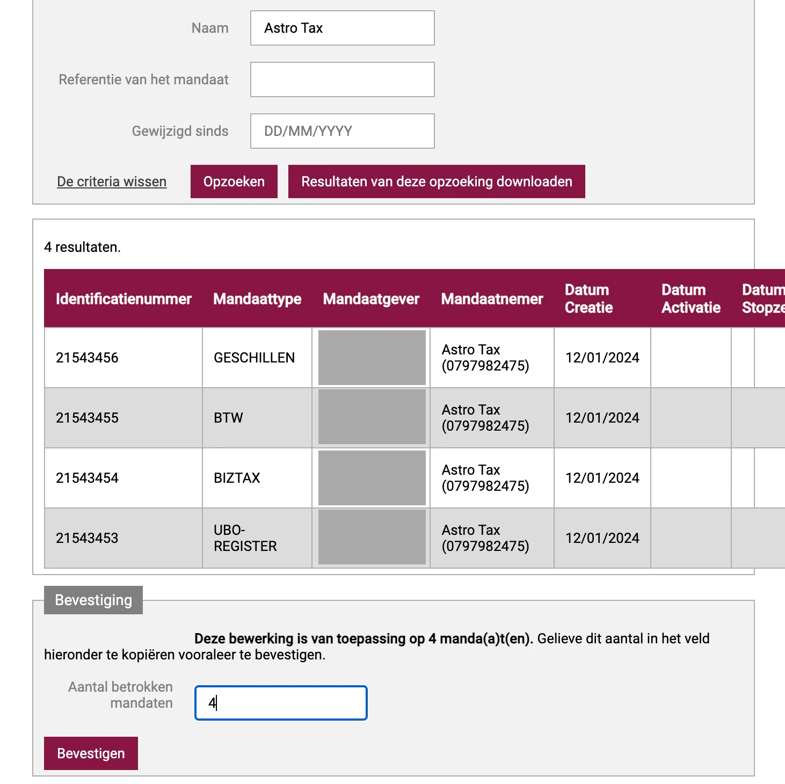Click the Mandaattype column header
This screenshot has width=785, height=784.
click(257, 299)
